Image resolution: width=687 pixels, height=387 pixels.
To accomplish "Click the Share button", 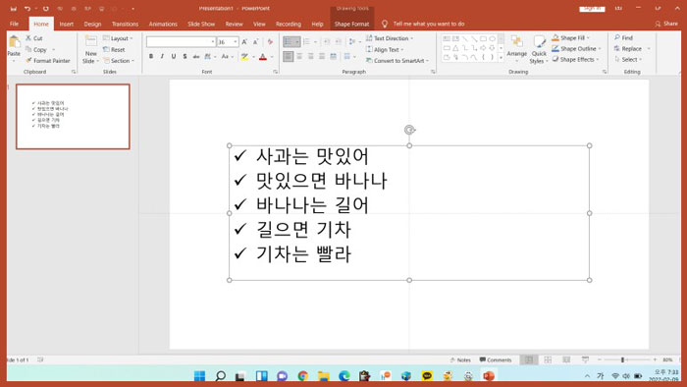I will click(666, 24).
